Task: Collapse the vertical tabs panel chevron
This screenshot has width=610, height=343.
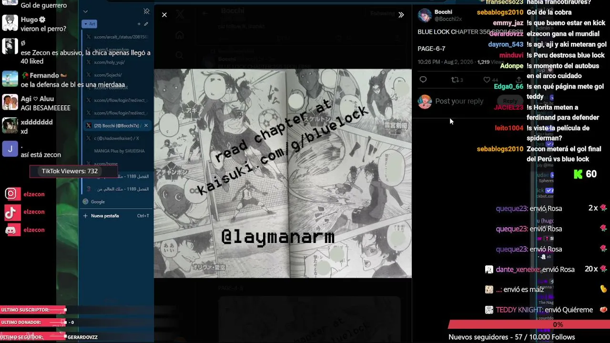Action: coord(85,11)
